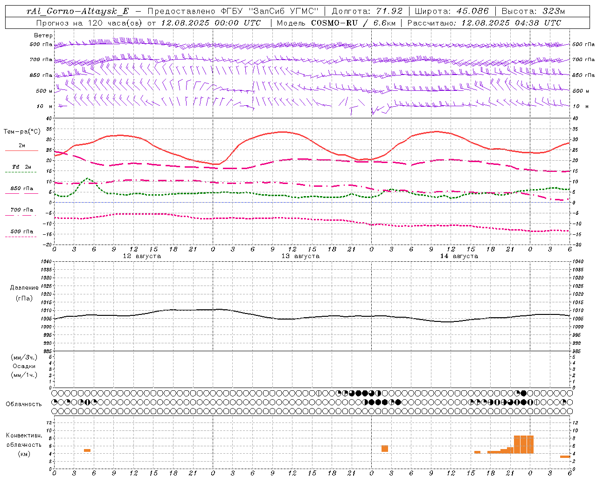Click the "(мм/3ч.)" precipitation unit label
Image resolution: width=597 pixels, height=477 pixels.
24,357
